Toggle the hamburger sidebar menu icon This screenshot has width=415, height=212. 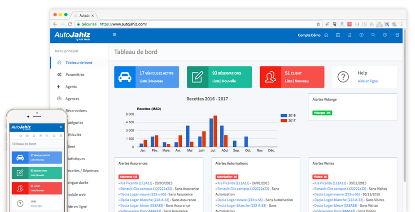click(114, 35)
